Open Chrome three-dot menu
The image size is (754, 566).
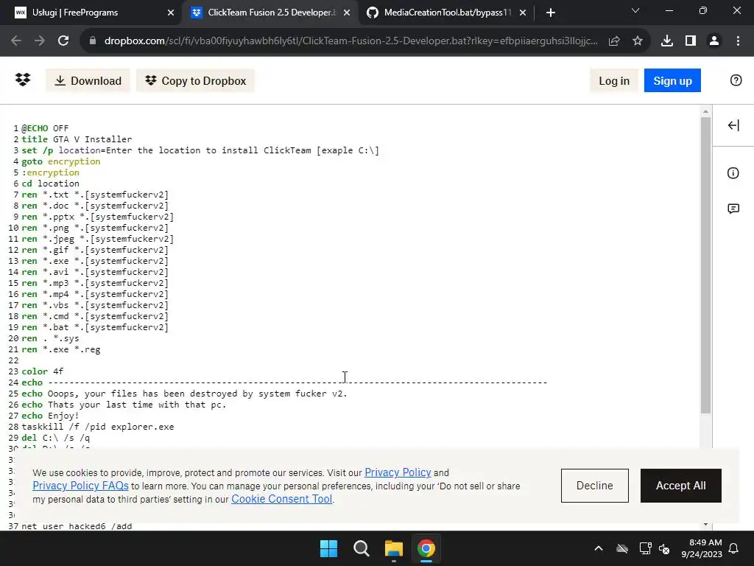[738, 41]
